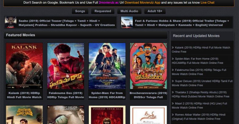Click arrow icon beside Maari 2 entry
Screen dimensions: 239x124
(173, 103)
